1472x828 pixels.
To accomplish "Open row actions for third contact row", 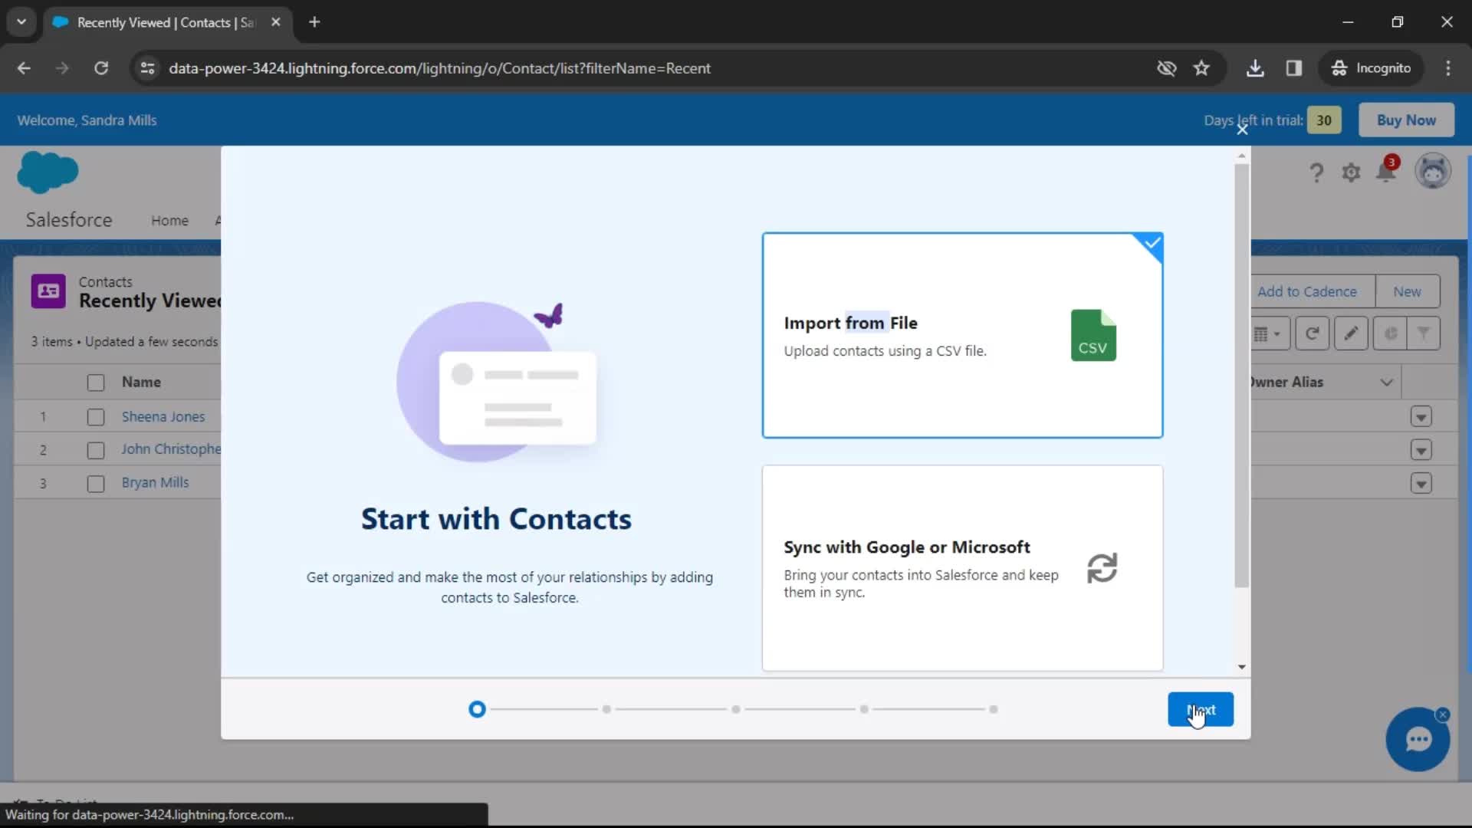I will pyautogui.click(x=1421, y=484).
